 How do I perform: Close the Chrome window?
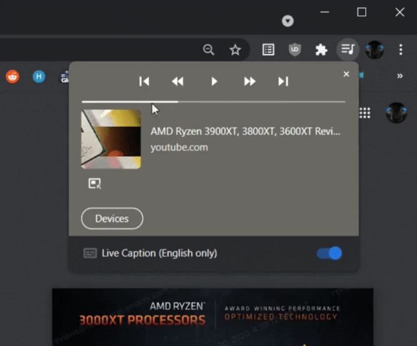pos(400,12)
